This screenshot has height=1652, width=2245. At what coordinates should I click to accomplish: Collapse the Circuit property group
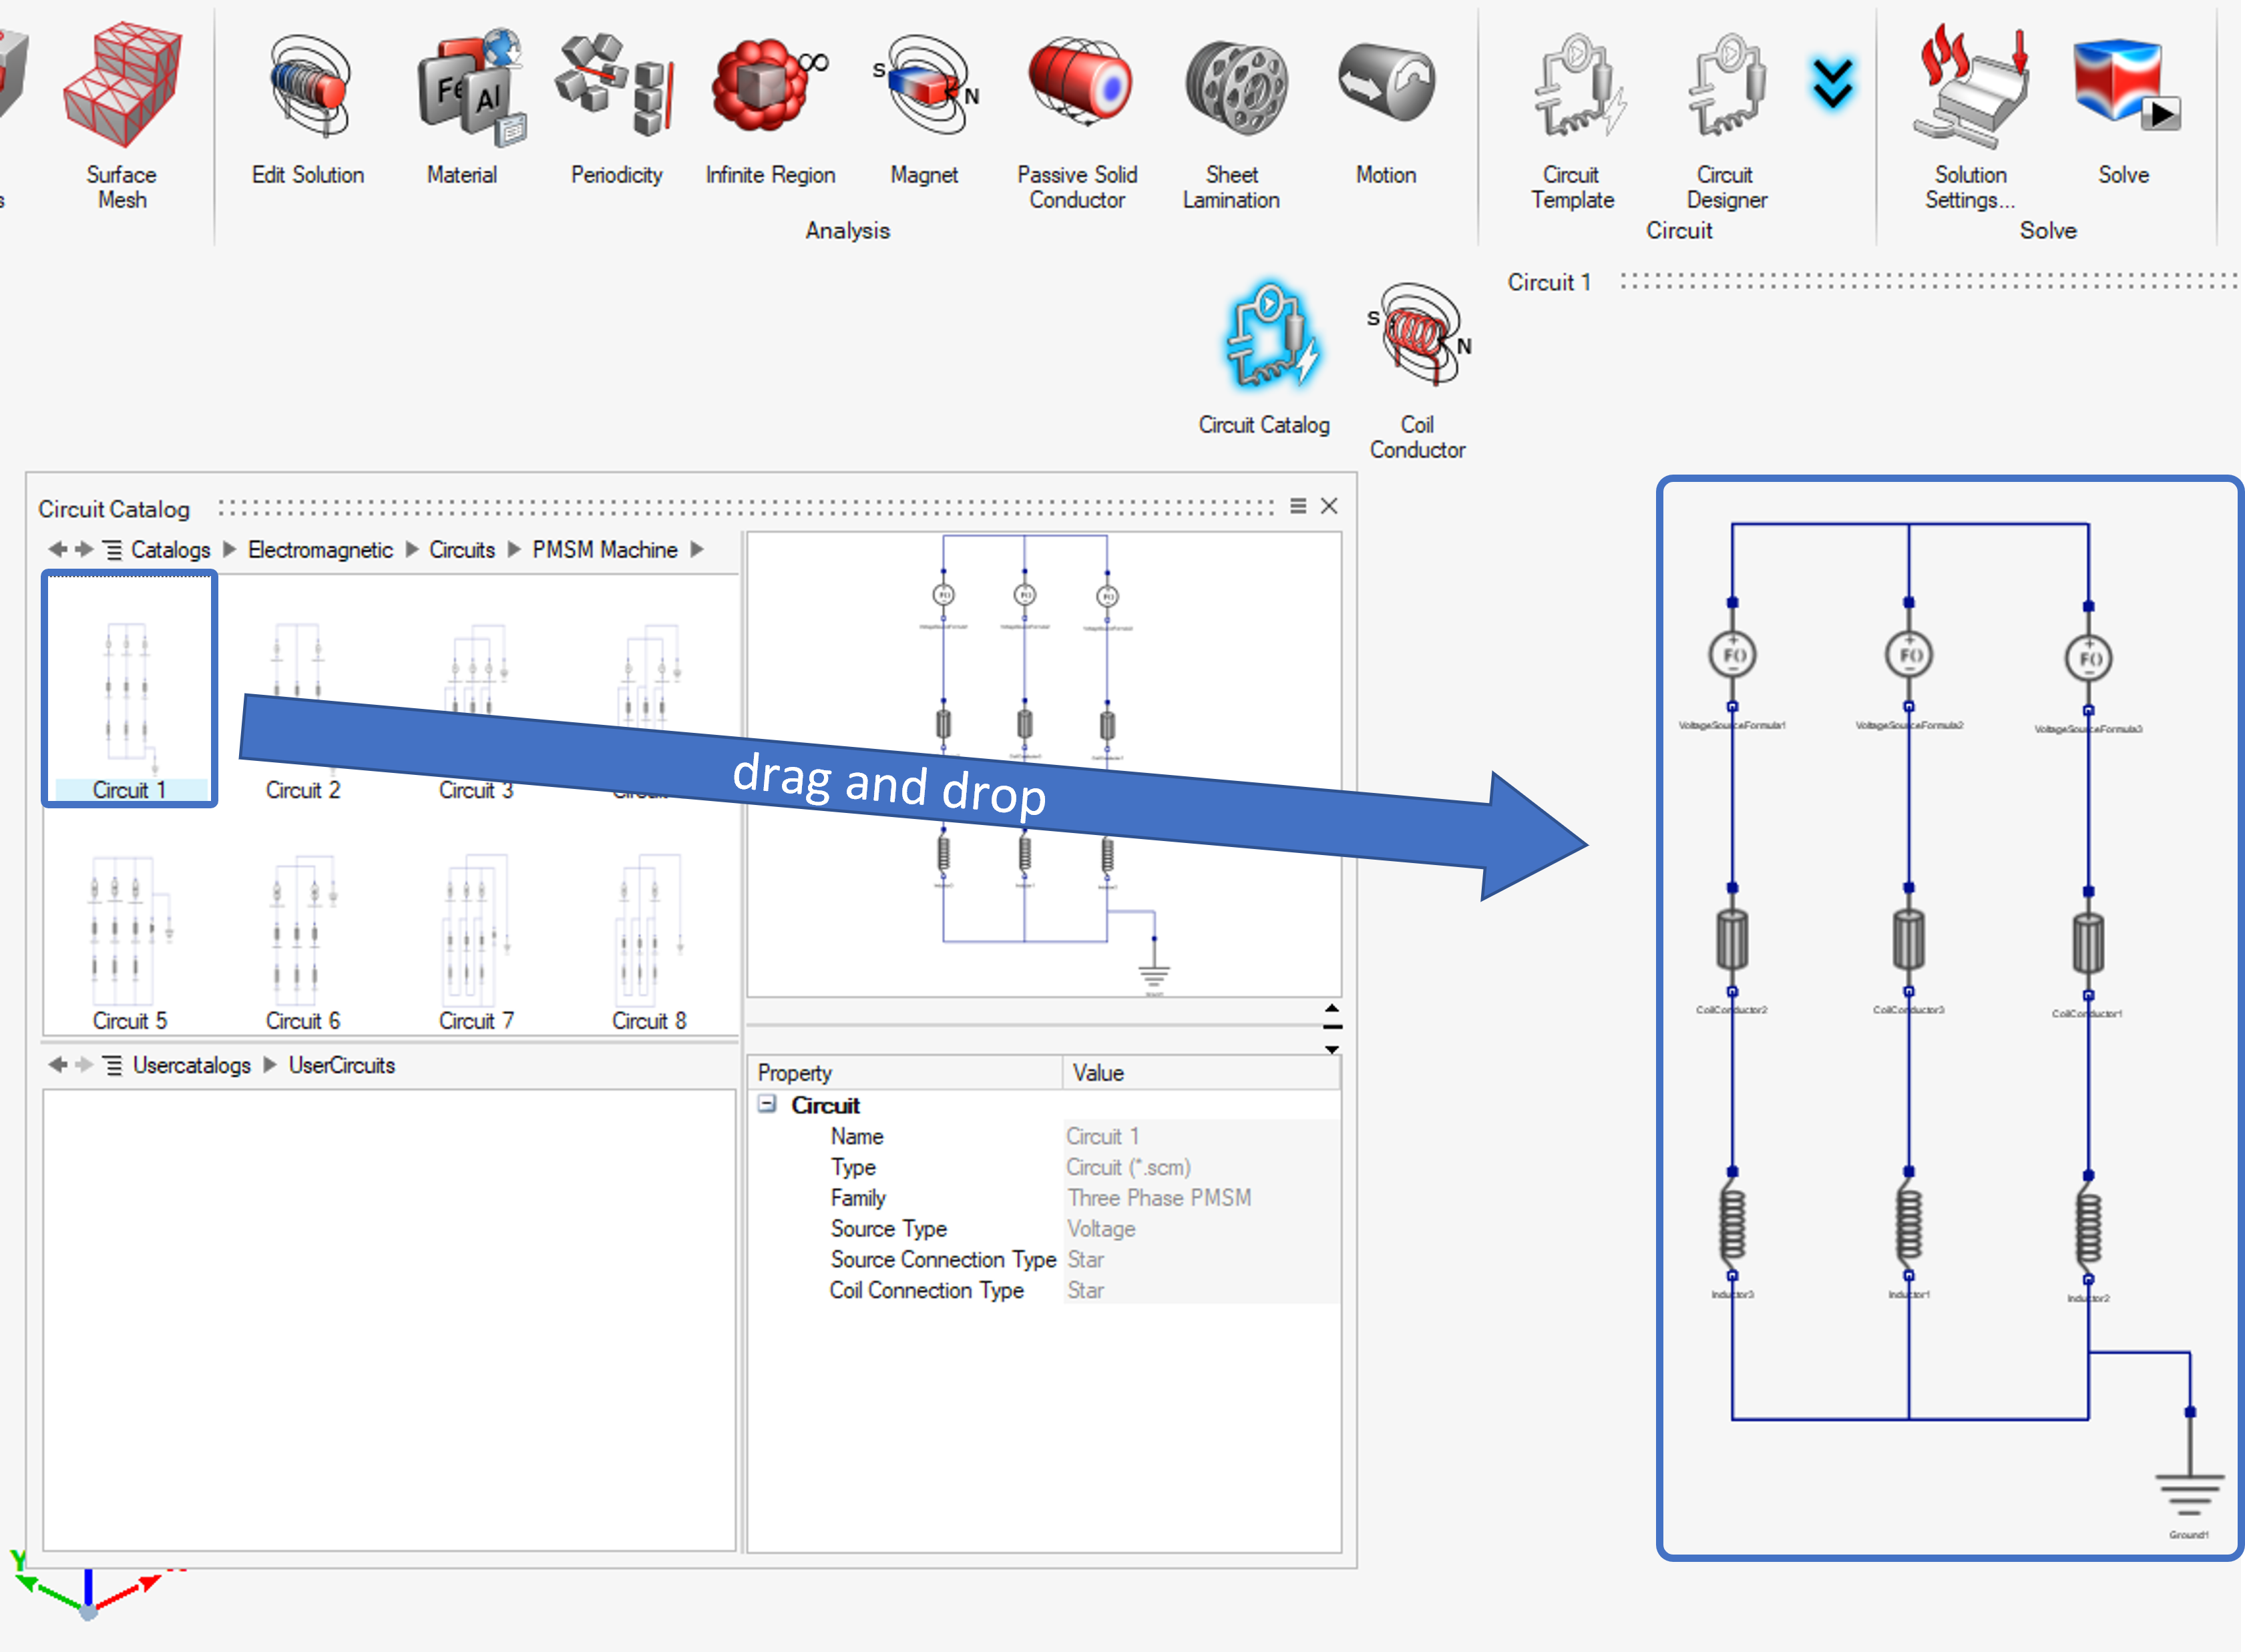767,1104
